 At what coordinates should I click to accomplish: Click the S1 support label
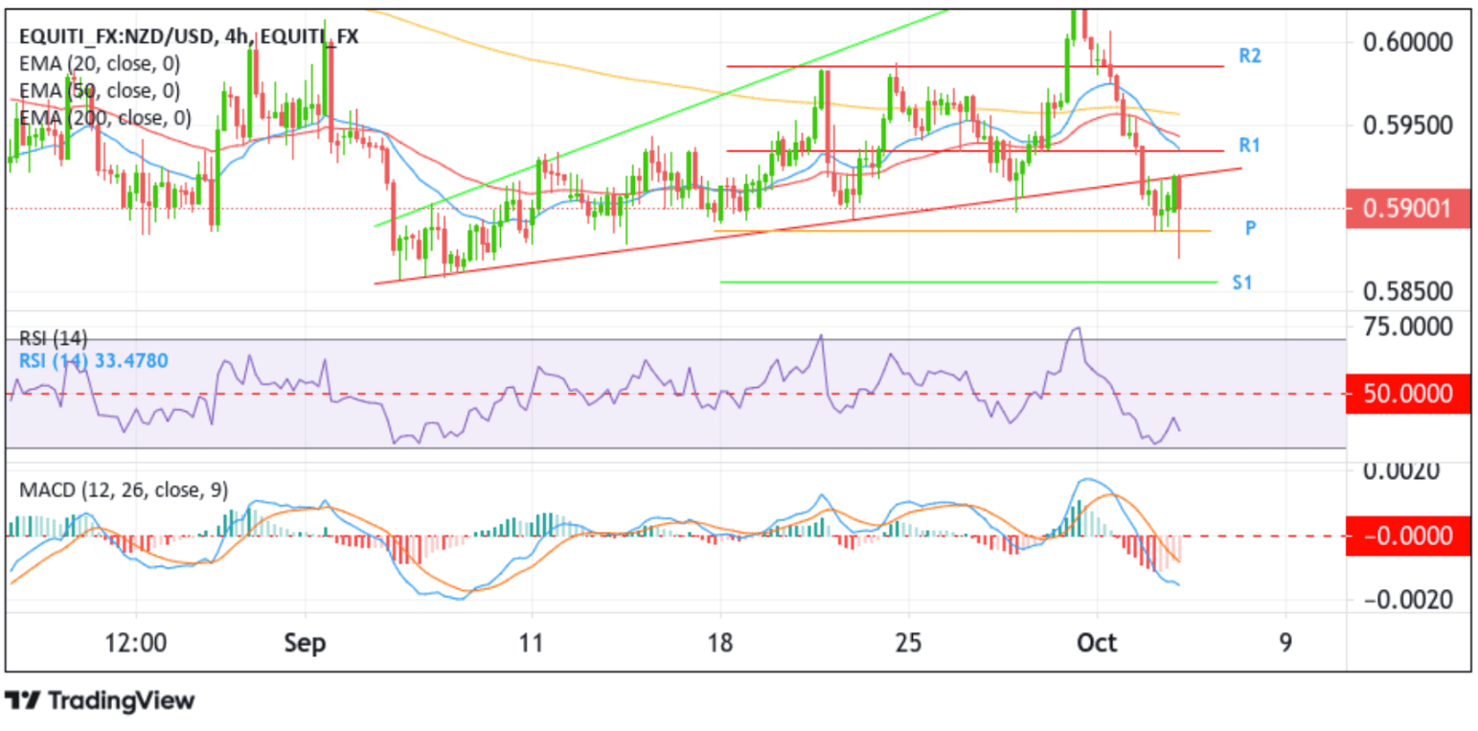point(1242,283)
